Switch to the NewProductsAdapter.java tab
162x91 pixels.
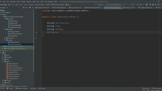click(94, 8)
